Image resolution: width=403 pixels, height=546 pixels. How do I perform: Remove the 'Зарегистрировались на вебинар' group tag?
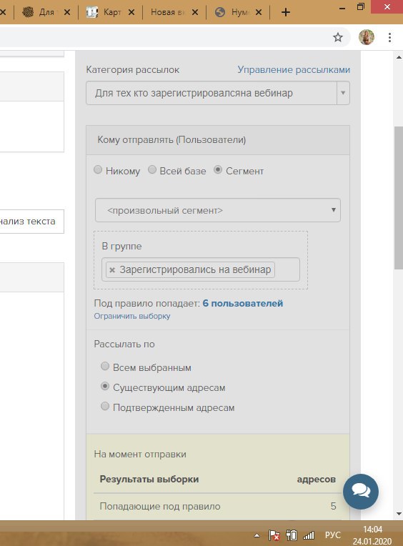point(112,270)
